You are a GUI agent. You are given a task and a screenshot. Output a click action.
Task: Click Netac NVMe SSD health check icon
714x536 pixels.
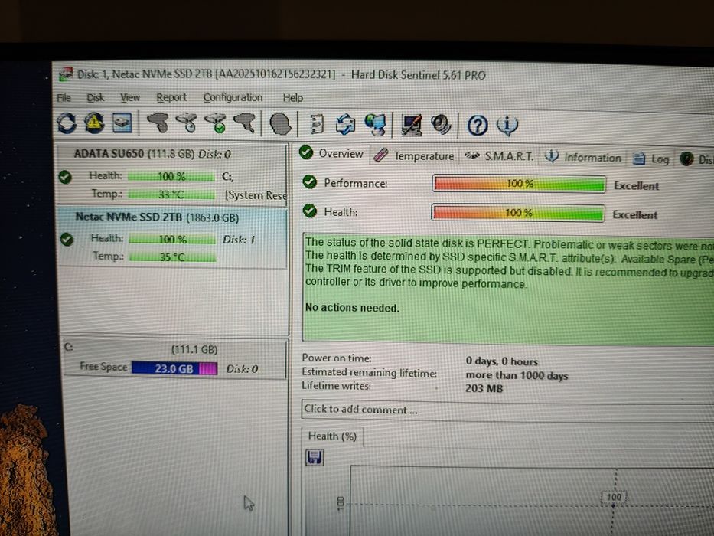tap(67, 239)
